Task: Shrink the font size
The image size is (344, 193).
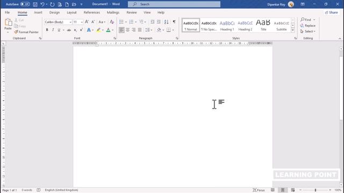Action: pos(93,22)
